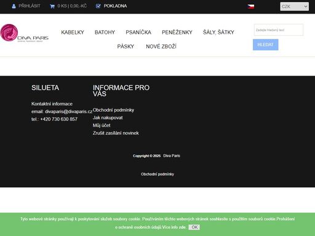
Task: Open Více info zde cookie link
Action: [x=174, y=227]
